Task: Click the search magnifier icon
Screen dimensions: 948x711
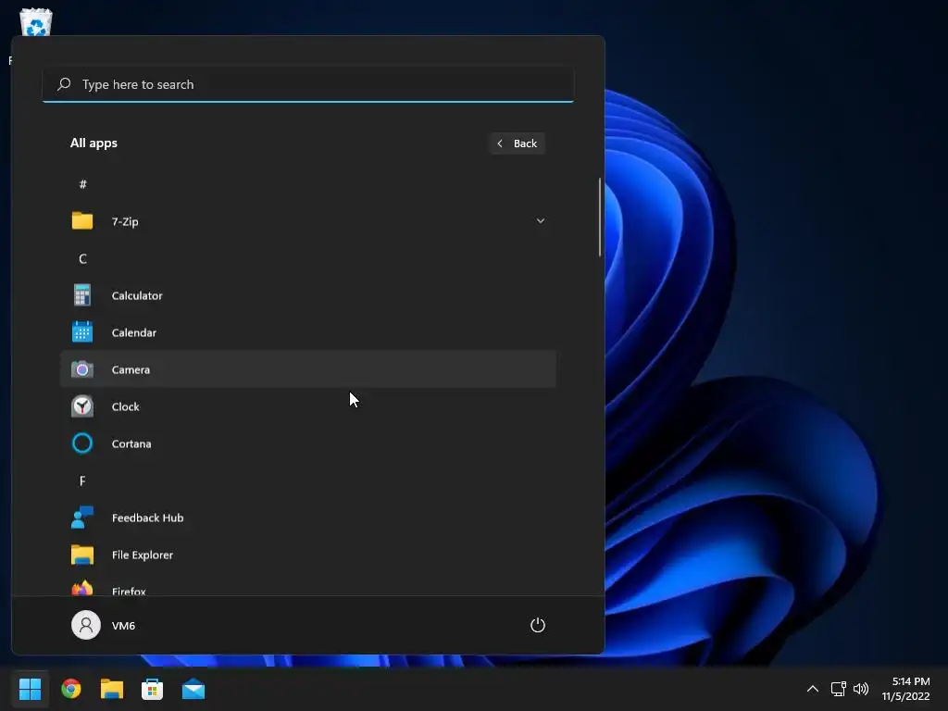Action: (x=64, y=84)
